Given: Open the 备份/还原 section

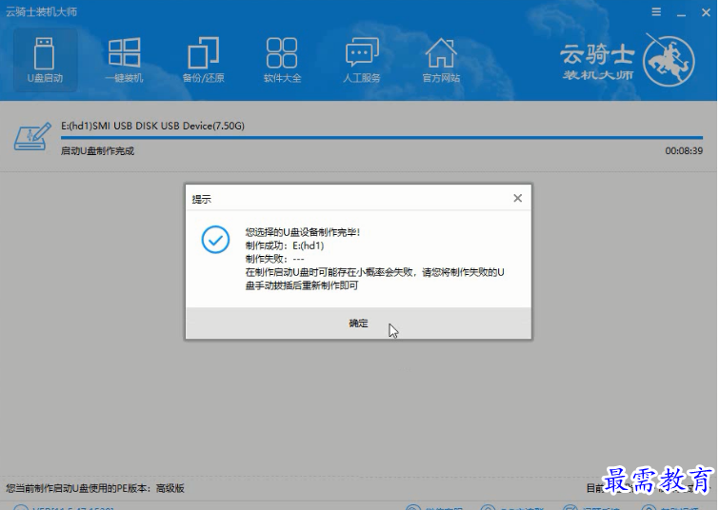Looking at the screenshot, I should [204, 61].
